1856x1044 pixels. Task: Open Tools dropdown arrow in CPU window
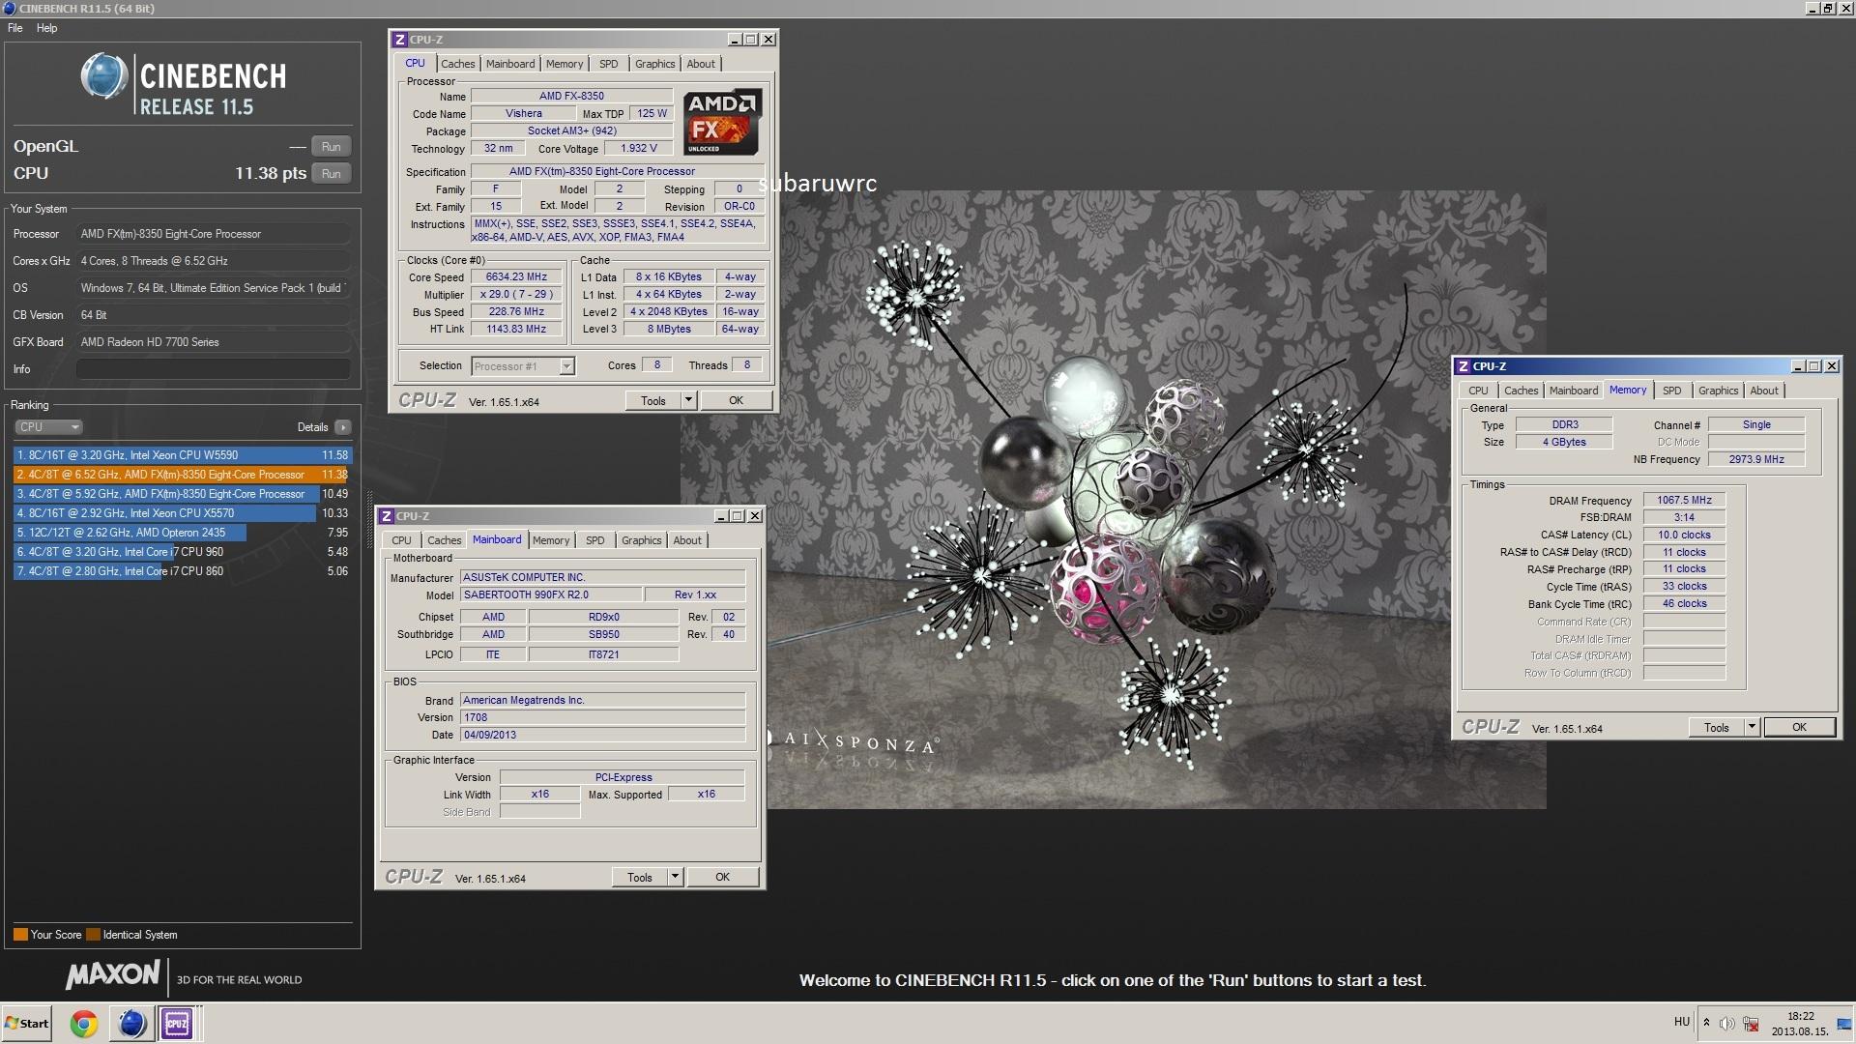click(x=688, y=401)
